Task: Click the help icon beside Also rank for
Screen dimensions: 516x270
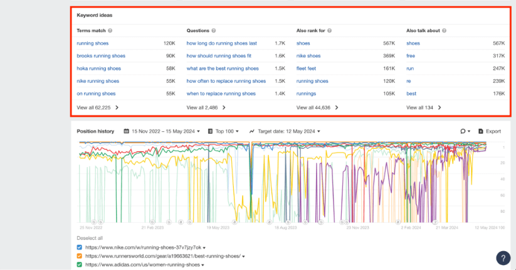Action: click(330, 31)
